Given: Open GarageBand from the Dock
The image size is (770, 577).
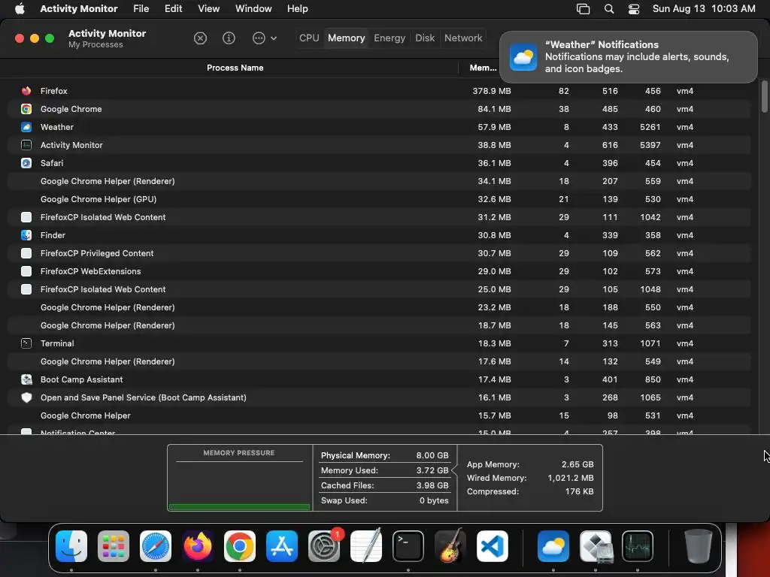Looking at the screenshot, I should click(x=450, y=546).
